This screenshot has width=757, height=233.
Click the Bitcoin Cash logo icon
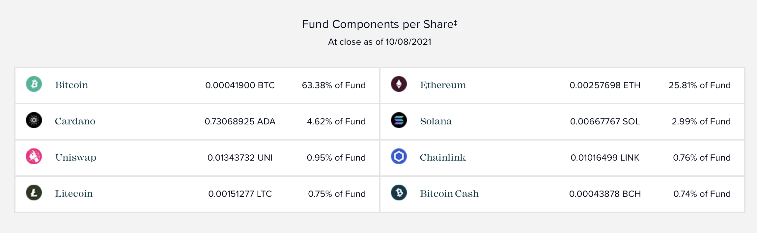399,193
